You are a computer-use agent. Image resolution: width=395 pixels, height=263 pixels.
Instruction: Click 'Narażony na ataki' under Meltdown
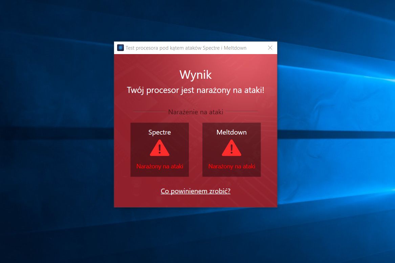(x=232, y=166)
